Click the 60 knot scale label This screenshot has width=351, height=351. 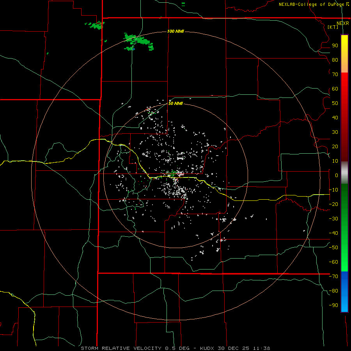(x=335, y=89)
